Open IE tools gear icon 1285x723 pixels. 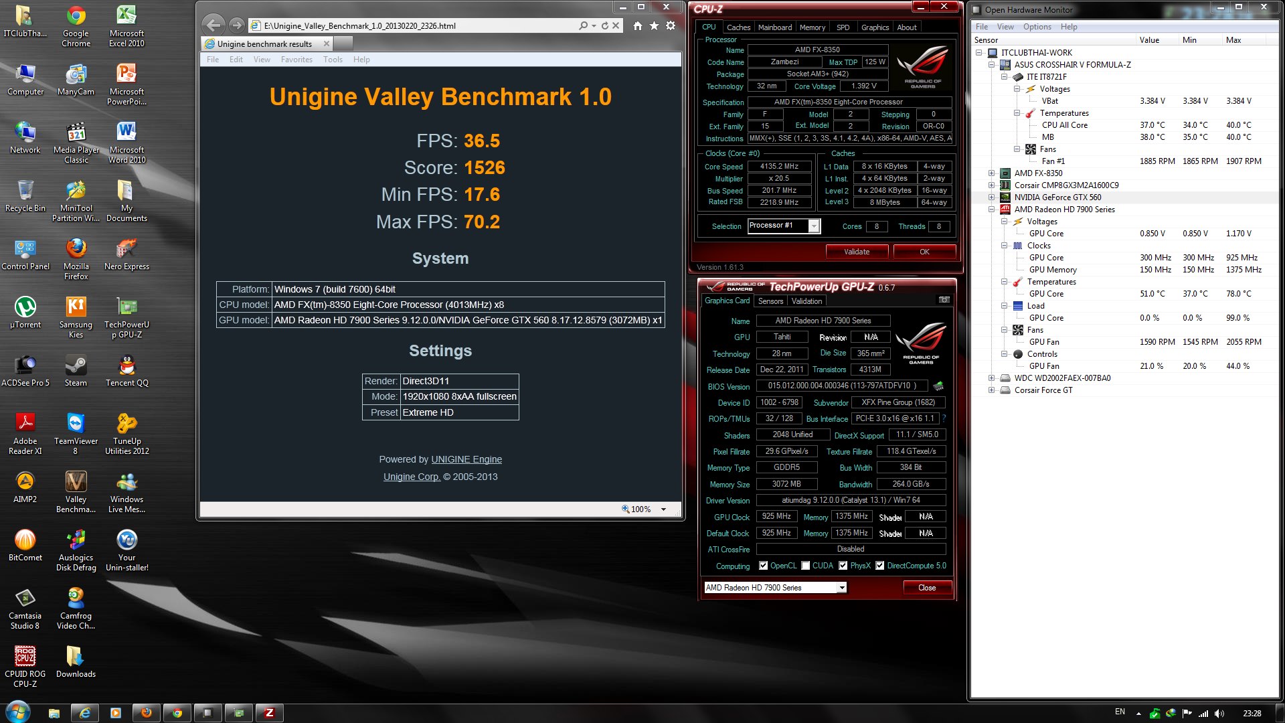(x=671, y=25)
